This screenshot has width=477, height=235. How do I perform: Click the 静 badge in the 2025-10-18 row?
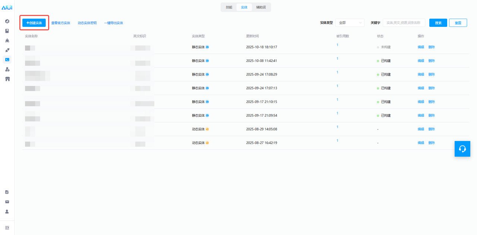(x=207, y=47)
